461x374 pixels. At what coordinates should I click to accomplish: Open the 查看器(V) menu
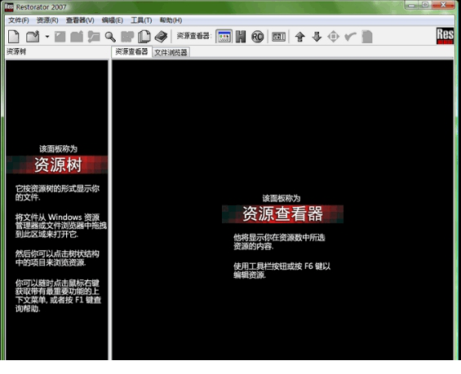80,20
